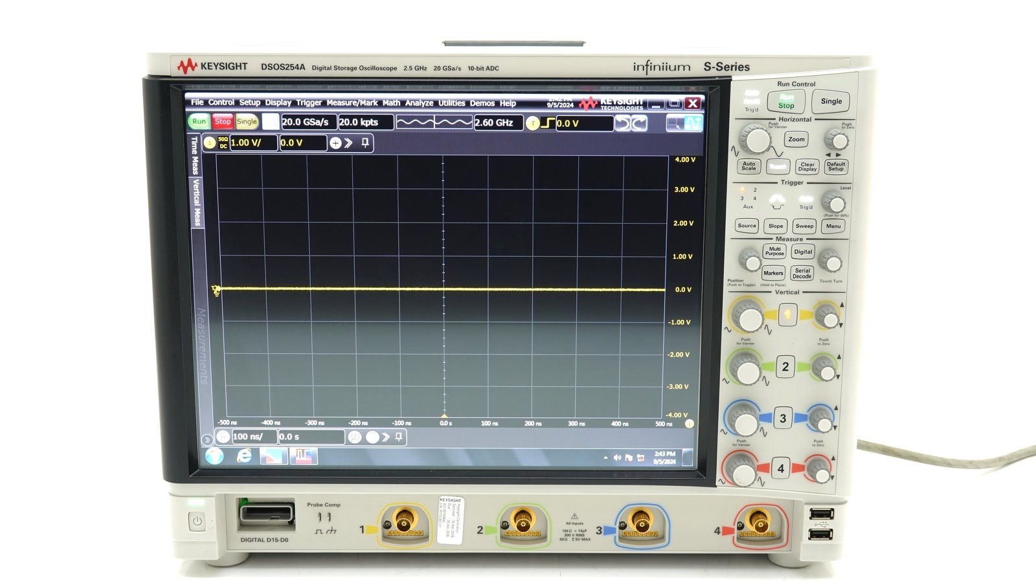Screen dimensions: 1036x583
Task: Click the 100 ns/ timebase scale field
Action: pyautogui.click(x=254, y=437)
